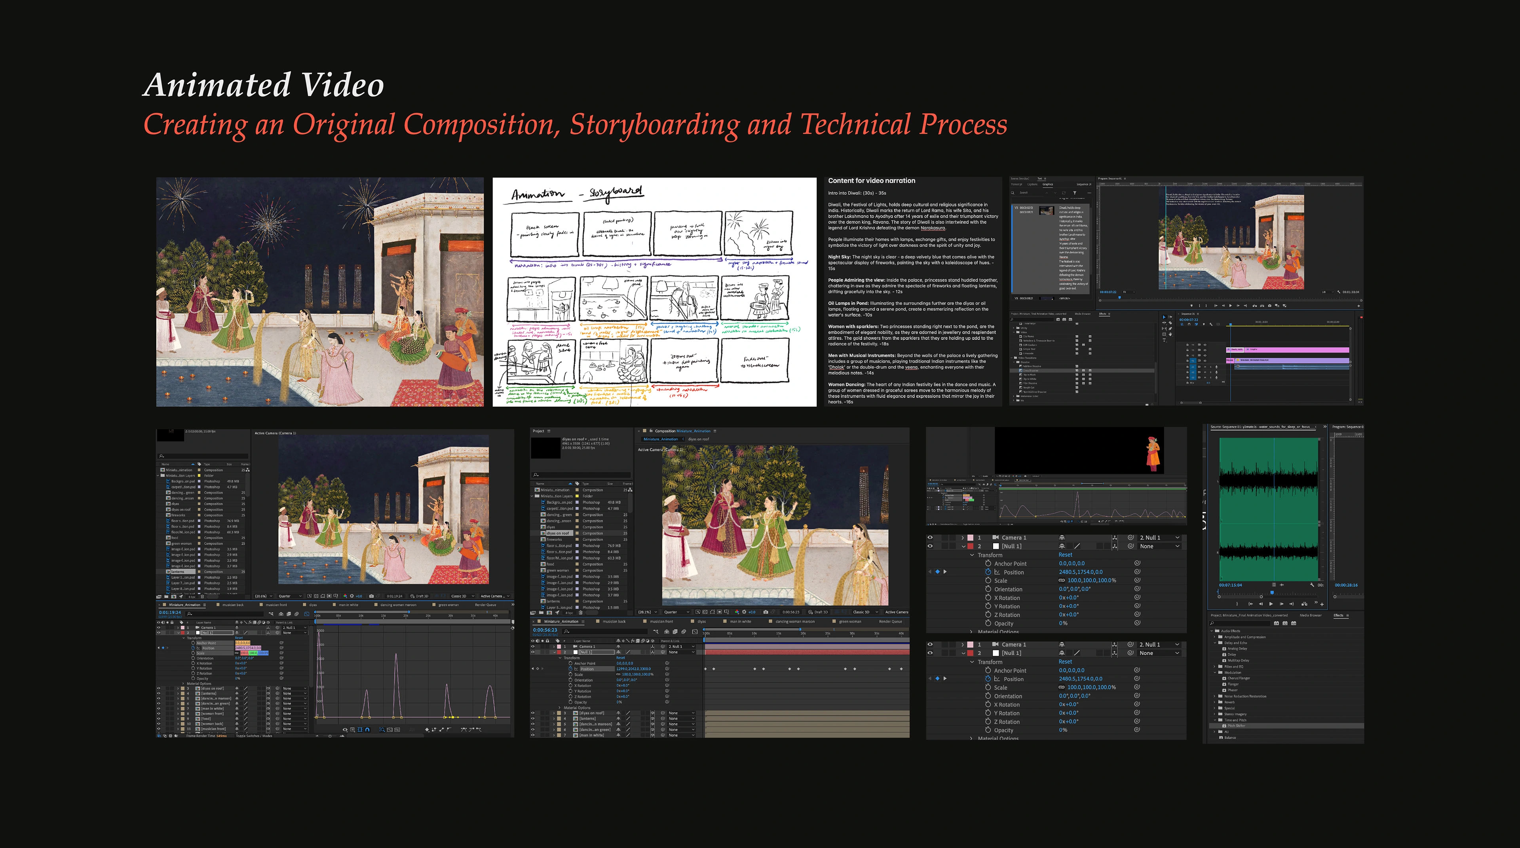Screen dimensions: 1520x848
Task: Open Render Queue tab in second AE timeline
Action: (x=891, y=622)
